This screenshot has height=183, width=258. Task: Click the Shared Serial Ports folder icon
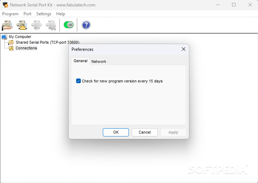click(x=11, y=43)
